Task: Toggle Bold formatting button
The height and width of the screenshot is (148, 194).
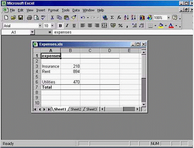Action: [60, 26]
